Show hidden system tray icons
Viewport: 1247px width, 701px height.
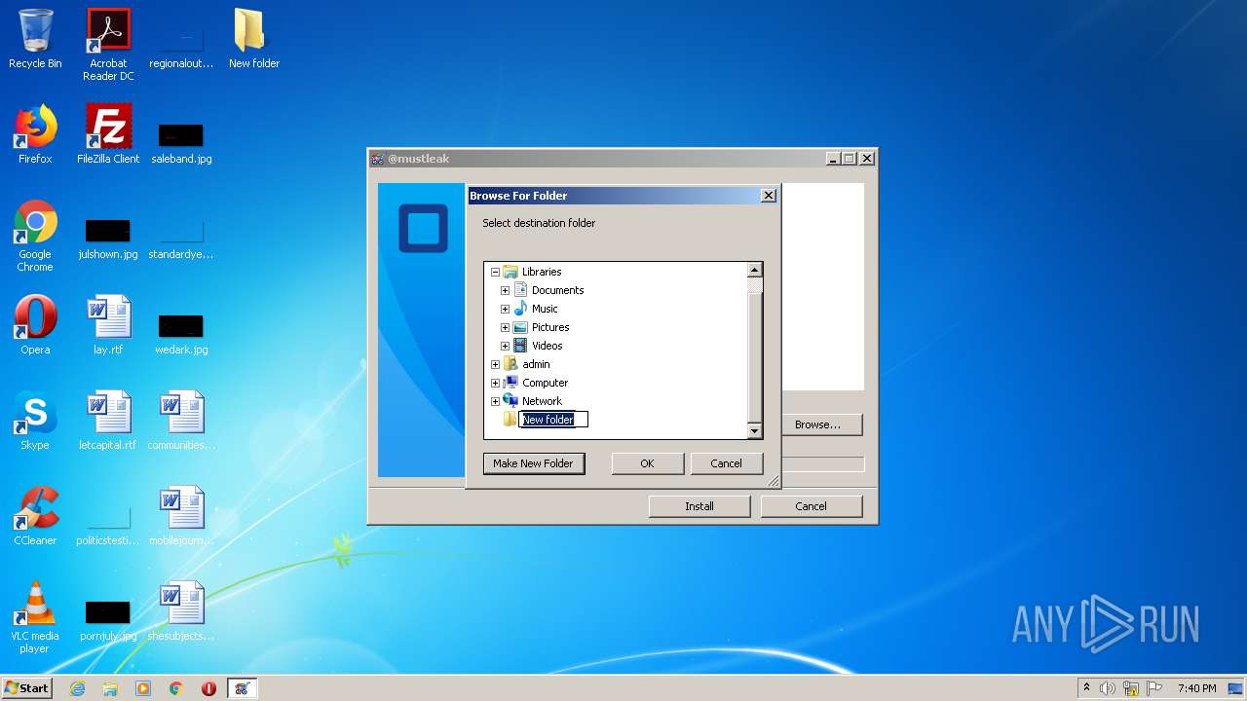click(1086, 688)
